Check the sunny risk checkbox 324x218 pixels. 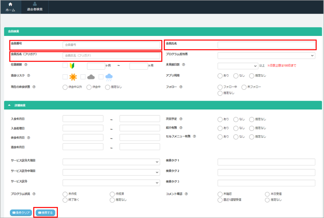(65, 76)
